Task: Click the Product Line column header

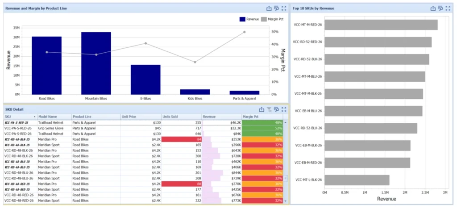Action: (x=96, y=117)
